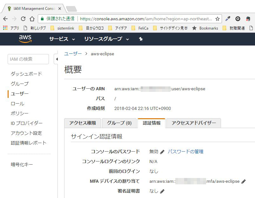Click the browser forward arrow
This screenshot has height=198, width=255.
point(14,19)
